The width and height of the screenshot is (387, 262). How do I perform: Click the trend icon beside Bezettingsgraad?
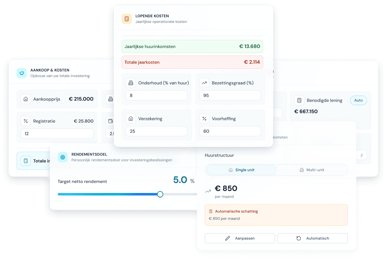(x=204, y=83)
